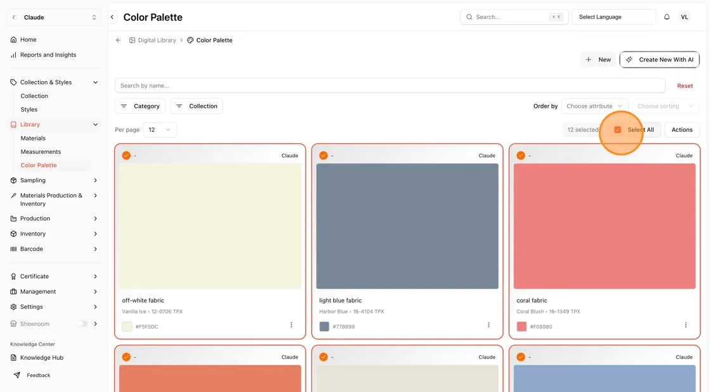Open the coral fabric color image

[605, 226]
